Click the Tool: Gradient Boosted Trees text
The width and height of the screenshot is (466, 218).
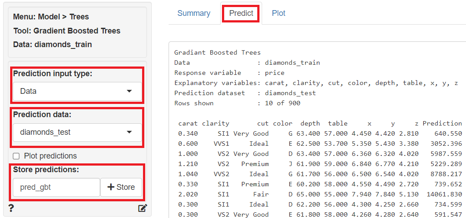pos(67,31)
